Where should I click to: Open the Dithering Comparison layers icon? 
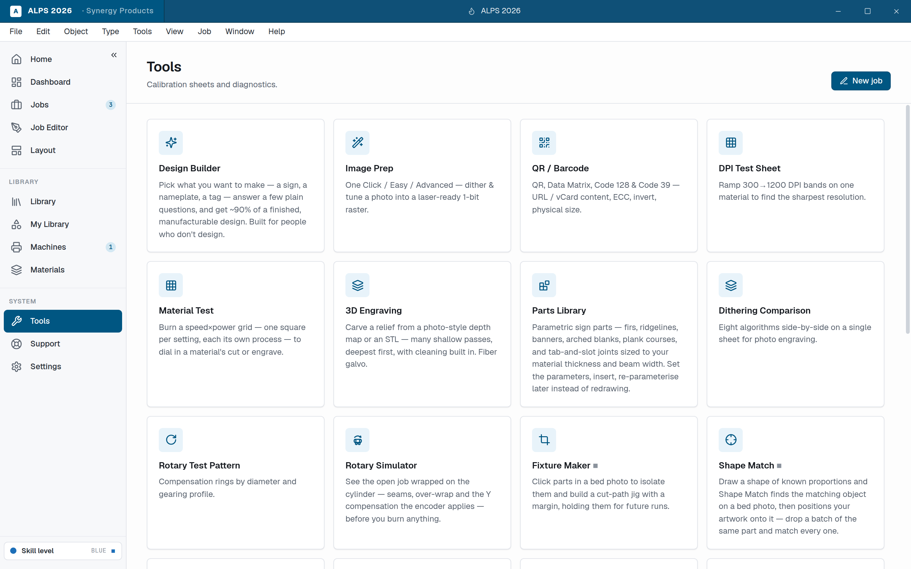pos(731,285)
